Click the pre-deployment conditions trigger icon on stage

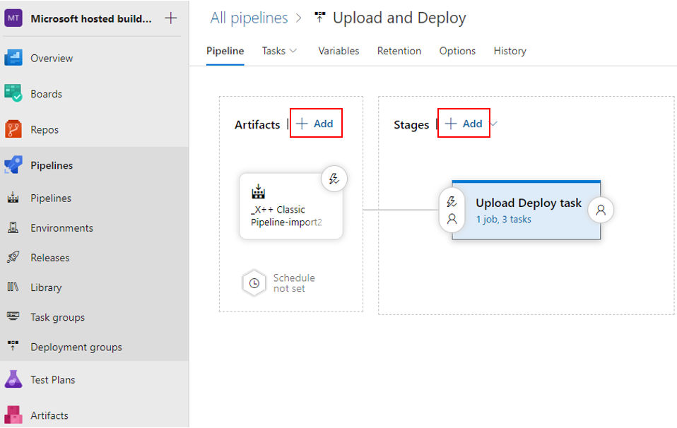pyautogui.click(x=452, y=202)
